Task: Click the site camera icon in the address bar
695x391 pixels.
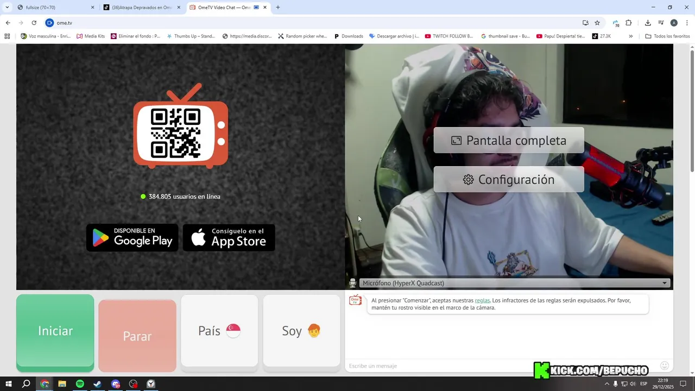Action: (x=49, y=23)
